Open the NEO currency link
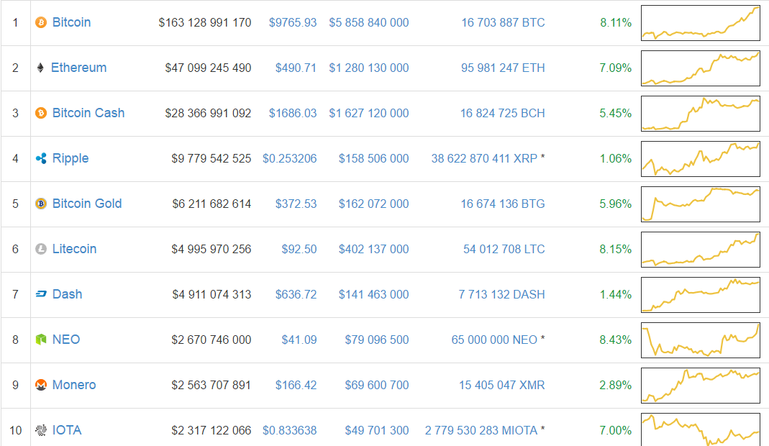Screen dimensions: 769x446 click(66, 340)
